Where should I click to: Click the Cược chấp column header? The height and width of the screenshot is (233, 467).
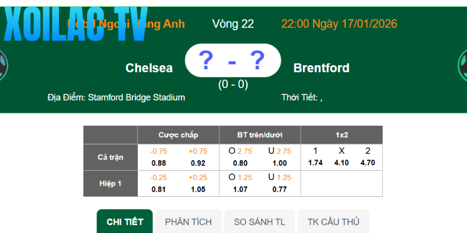coord(178,135)
